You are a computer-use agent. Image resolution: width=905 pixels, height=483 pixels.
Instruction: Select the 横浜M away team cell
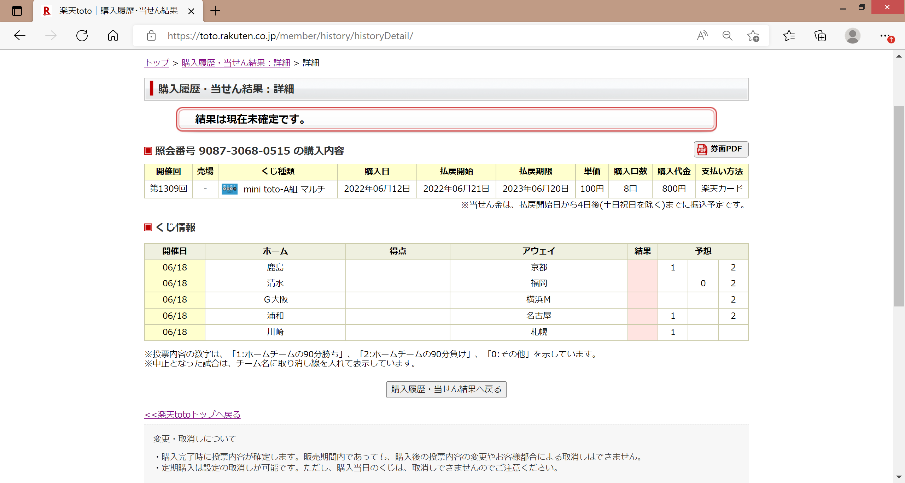pos(539,300)
